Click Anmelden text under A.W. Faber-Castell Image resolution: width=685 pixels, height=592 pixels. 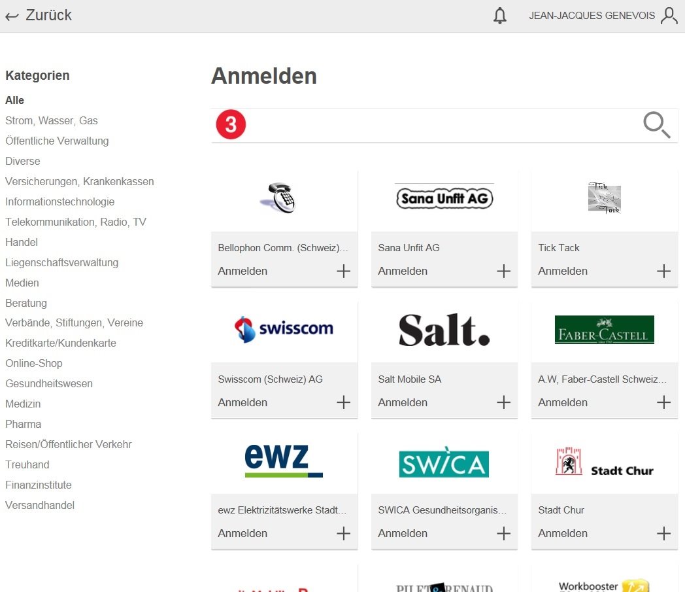[563, 402]
